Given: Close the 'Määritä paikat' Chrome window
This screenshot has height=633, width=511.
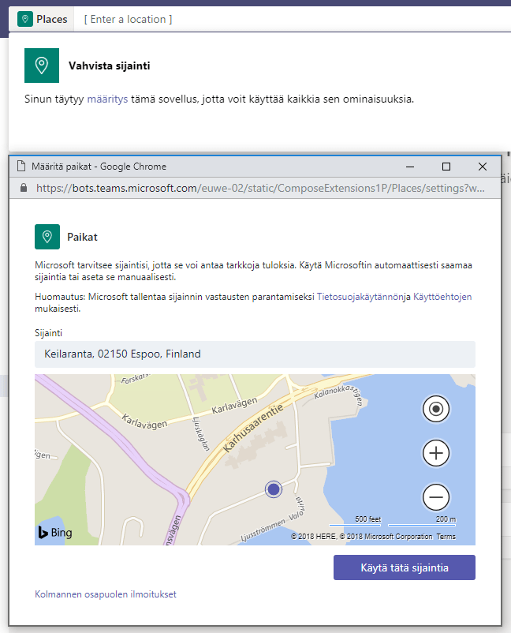Looking at the screenshot, I should pyautogui.click(x=483, y=167).
